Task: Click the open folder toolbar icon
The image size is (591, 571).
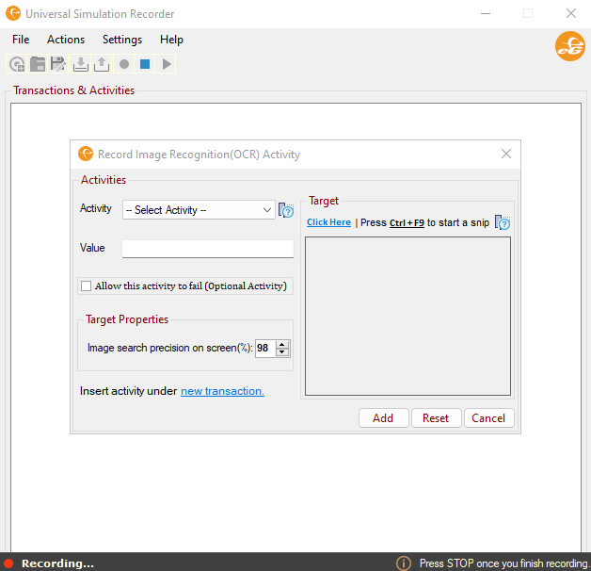Action: (x=38, y=64)
